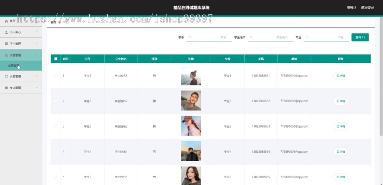Click the 学生管理 sidebar icon
The image size is (383, 185).
coord(6,44)
